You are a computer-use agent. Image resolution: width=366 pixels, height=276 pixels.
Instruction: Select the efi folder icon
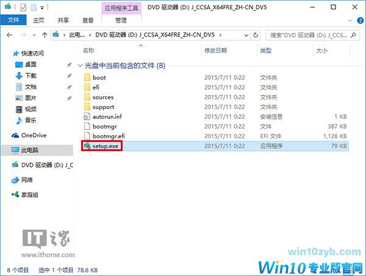(87, 87)
